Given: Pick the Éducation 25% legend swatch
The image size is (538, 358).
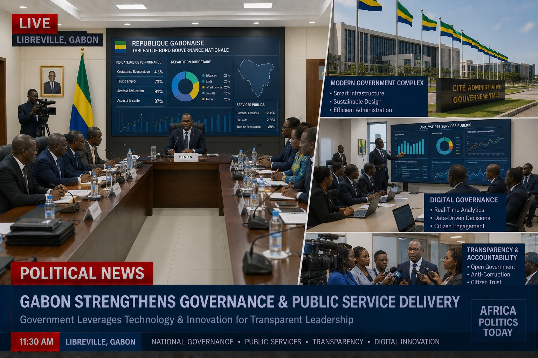Looking at the screenshot, I should [203, 76].
